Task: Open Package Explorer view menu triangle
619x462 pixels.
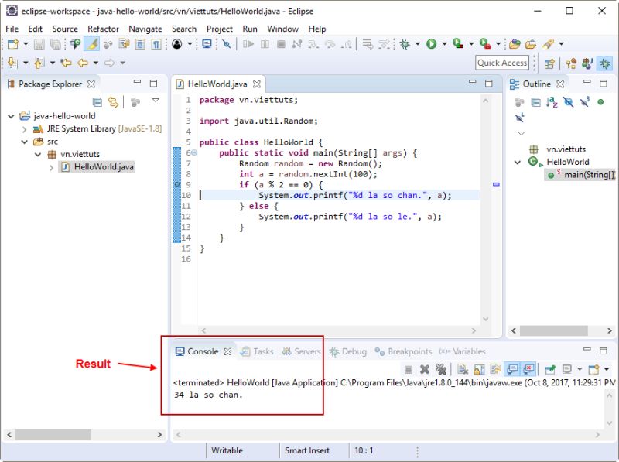Action: coord(156,101)
